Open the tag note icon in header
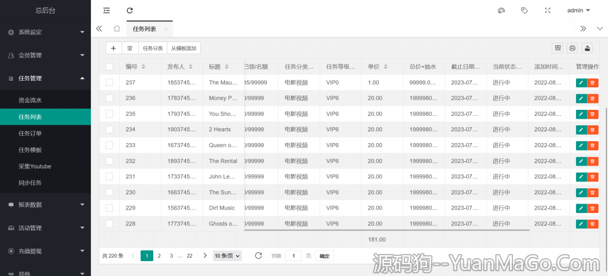Image resolution: width=608 pixels, height=276 pixels. 524,11
